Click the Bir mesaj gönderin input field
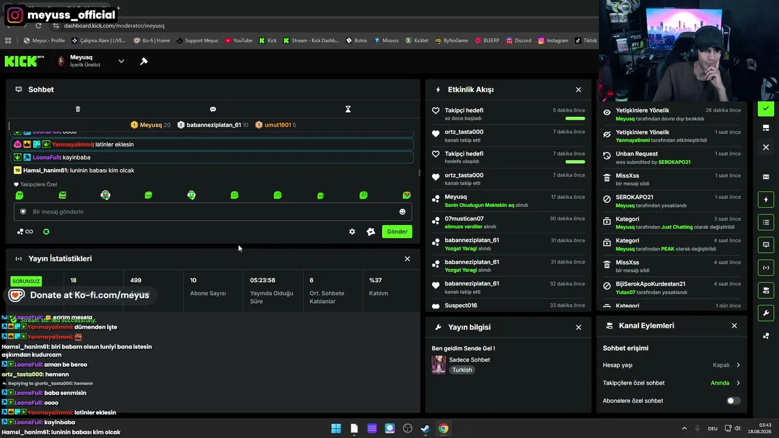Screen dimensions: 779x438 click(213, 212)
